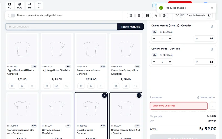
Task: Open the NC document shortcut
Action: (x=9, y=6)
